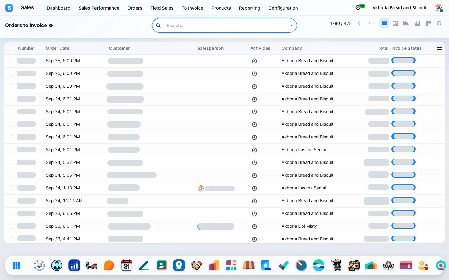This screenshot has height=280, width=449.
Task: Sort by the Customer column header
Action: [x=119, y=48]
